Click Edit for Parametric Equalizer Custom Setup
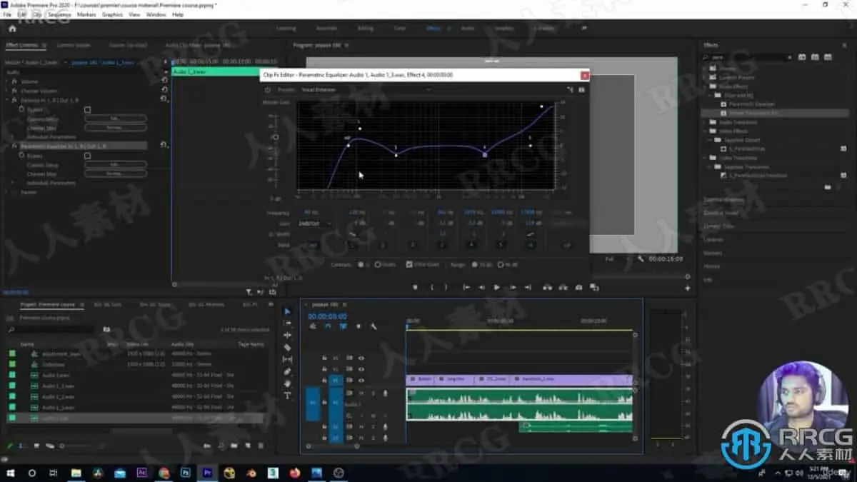 point(115,164)
